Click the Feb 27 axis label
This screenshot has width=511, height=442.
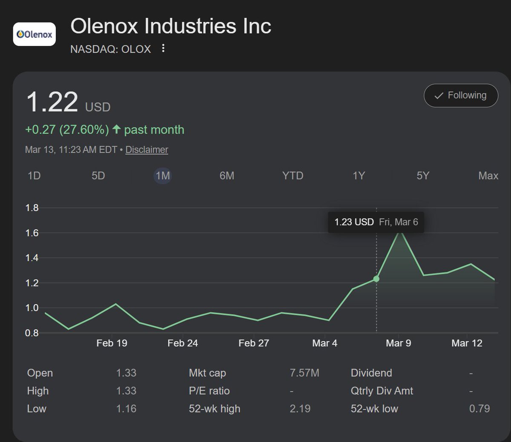pos(254,343)
